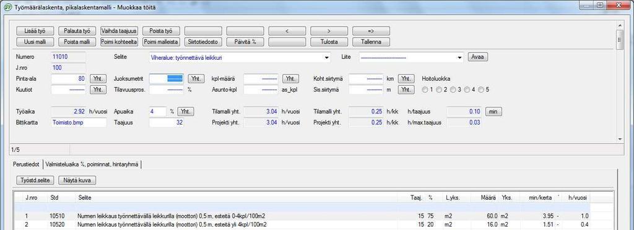The height and width of the screenshot is (230, 634).
Task: Click the Pinta-ala value field
Action: pyautogui.click(x=68, y=78)
